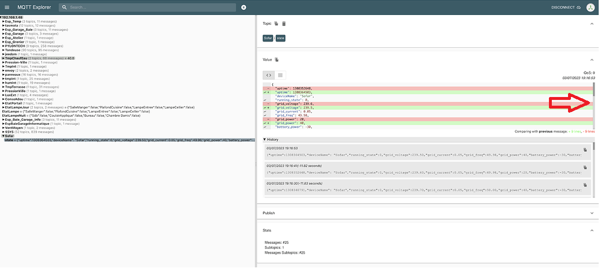The height and width of the screenshot is (272, 601).
Task: Show chart for green uptime line
Action: pyautogui.click(x=264, y=92)
